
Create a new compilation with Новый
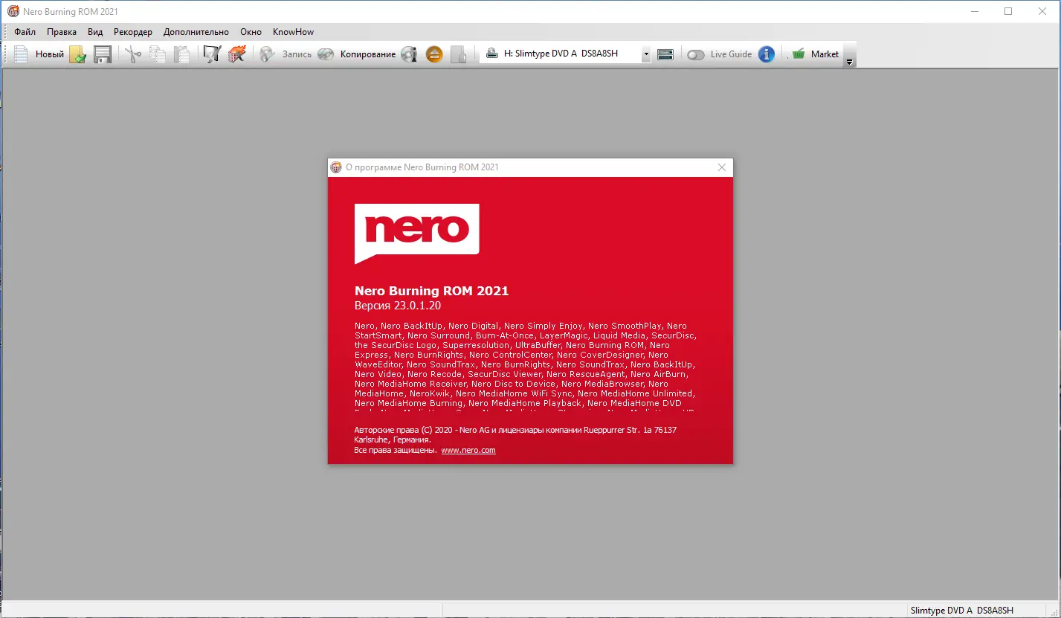click(39, 54)
